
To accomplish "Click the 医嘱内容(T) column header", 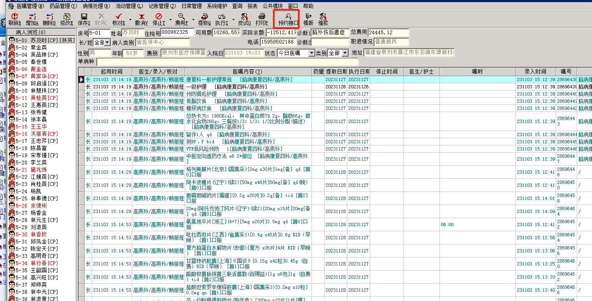I will [x=247, y=71].
